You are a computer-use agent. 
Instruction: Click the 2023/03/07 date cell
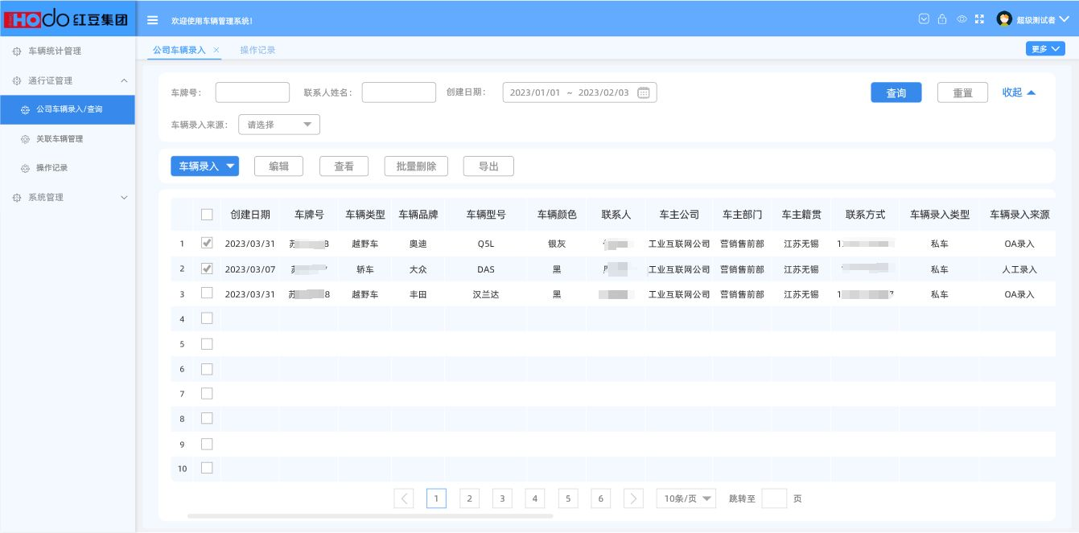click(250, 269)
